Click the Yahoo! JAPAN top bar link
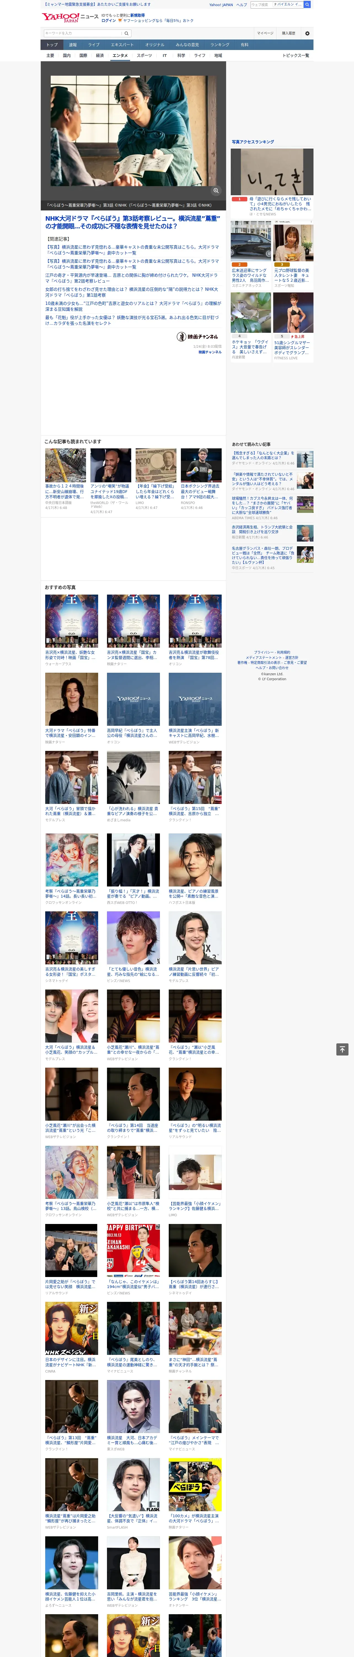The image size is (354, 1657). coord(221,4)
